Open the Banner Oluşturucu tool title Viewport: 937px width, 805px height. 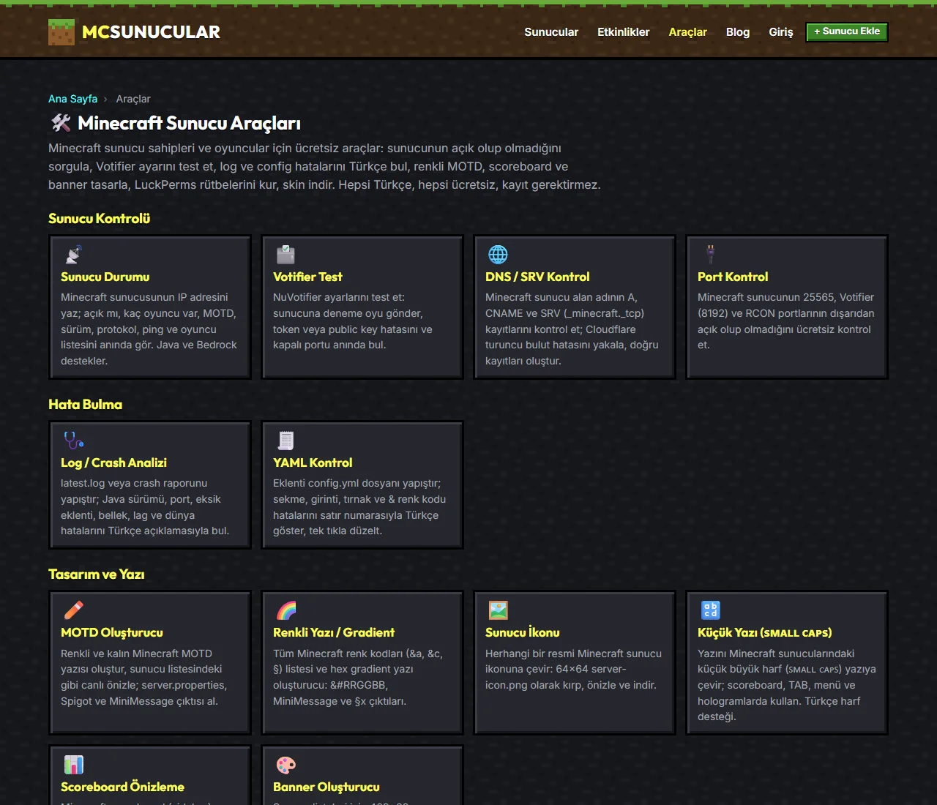[x=326, y=787]
